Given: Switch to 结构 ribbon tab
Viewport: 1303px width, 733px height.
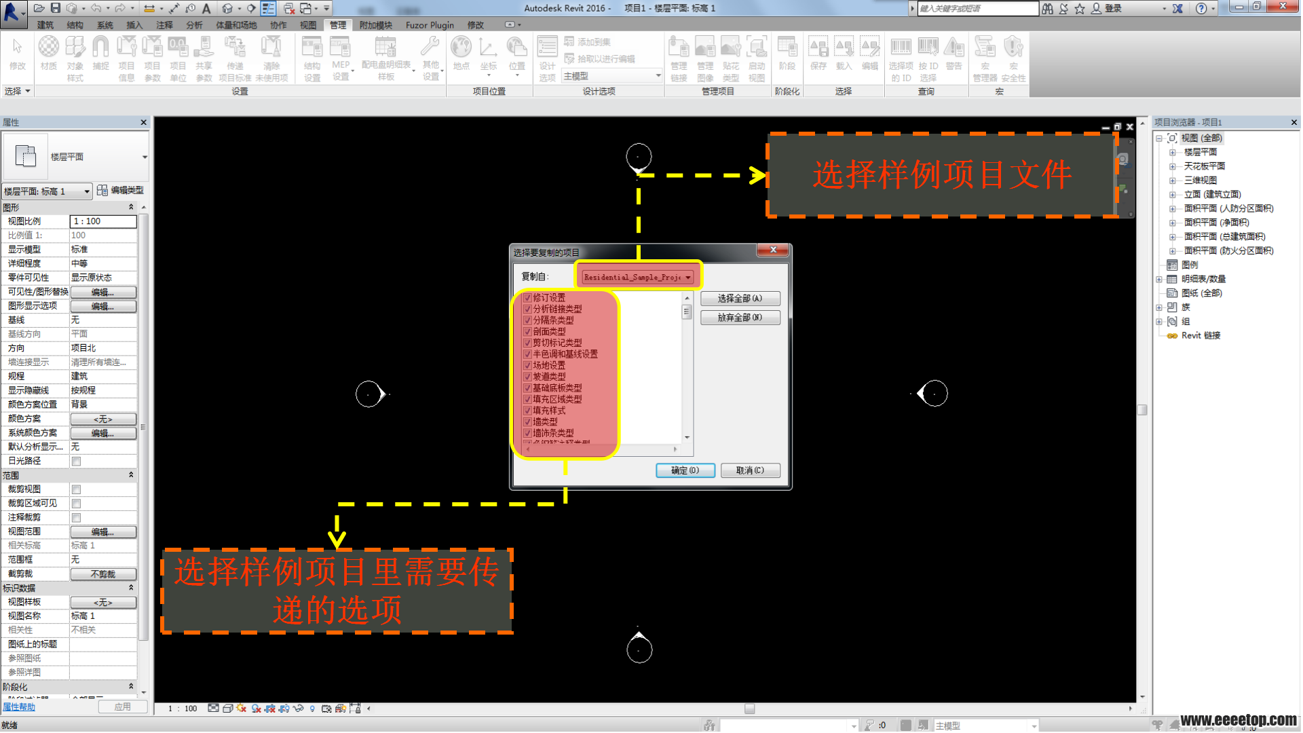Looking at the screenshot, I should click(75, 25).
